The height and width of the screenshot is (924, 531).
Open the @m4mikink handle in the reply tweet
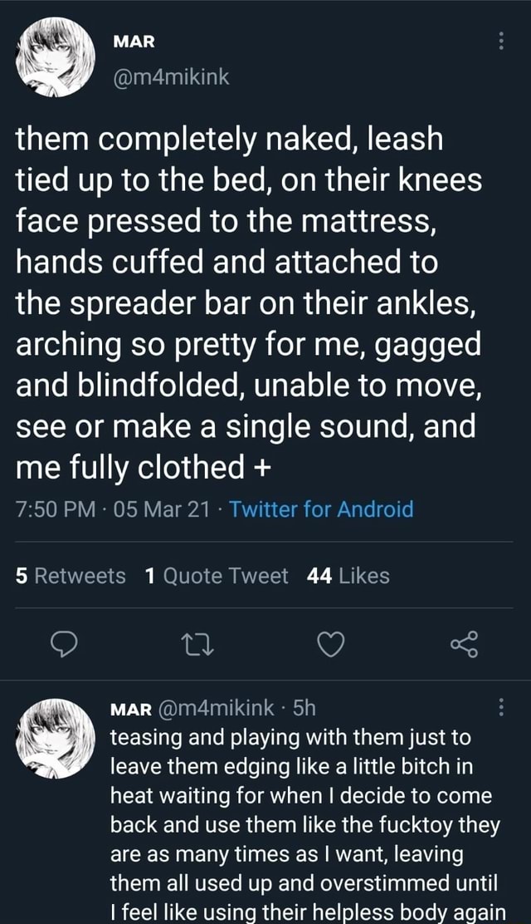coord(215,709)
